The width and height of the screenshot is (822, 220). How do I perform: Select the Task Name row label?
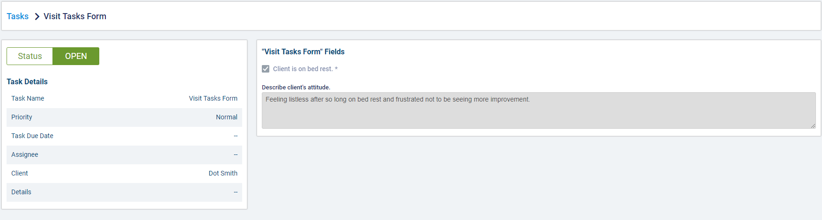tap(28, 98)
